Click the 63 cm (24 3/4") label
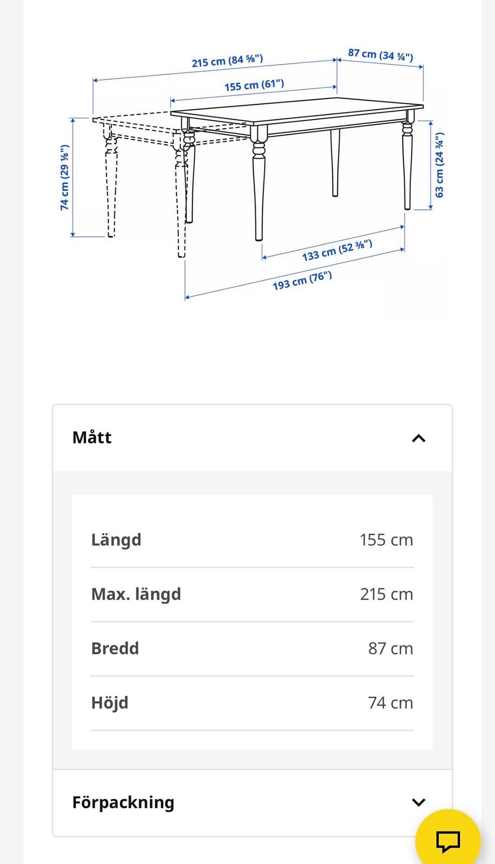 click(x=439, y=165)
